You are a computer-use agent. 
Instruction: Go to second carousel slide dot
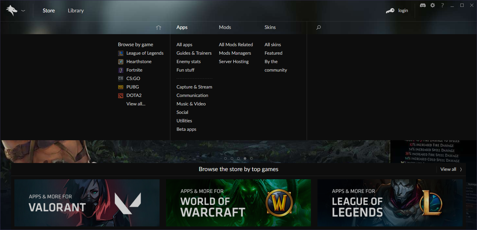232,158
